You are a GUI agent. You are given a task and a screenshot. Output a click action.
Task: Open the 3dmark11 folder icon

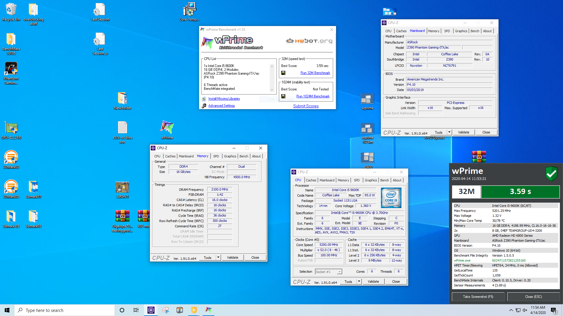tap(33, 189)
